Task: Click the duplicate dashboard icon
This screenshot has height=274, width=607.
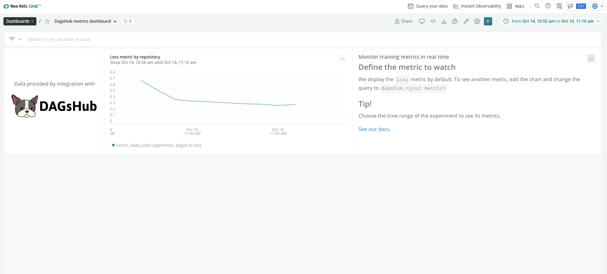Action: pos(455,21)
